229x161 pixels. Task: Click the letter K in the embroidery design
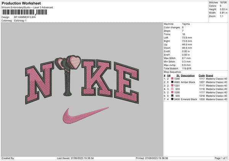coord(97,78)
